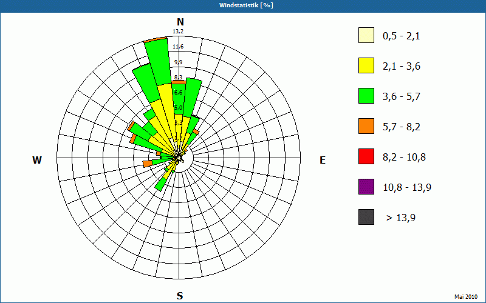Click the green bar pointing south-southwest

pyautogui.click(x=160, y=184)
